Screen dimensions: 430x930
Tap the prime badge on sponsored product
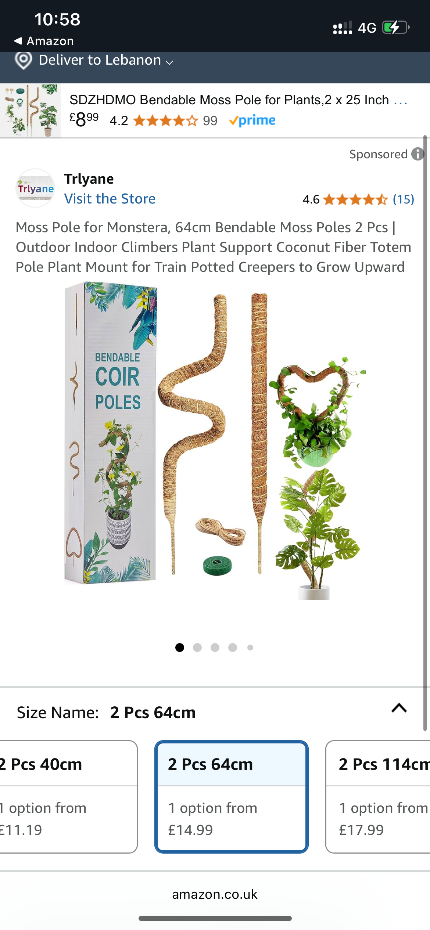pyautogui.click(x=252, y=120)
